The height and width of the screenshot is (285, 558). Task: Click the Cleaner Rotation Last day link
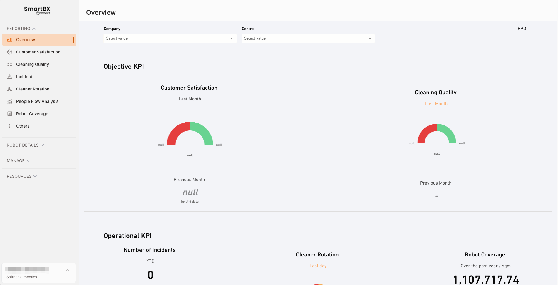(x=318, y=266)
